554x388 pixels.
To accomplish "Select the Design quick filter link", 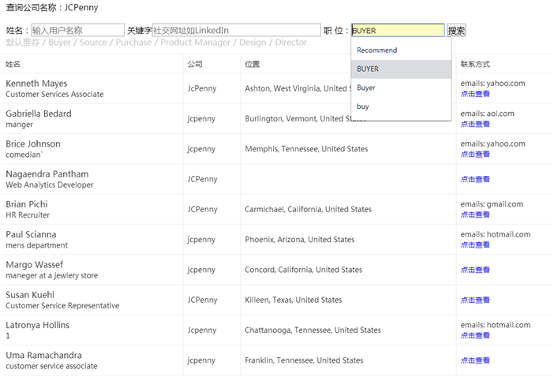I will click(253, 43).
